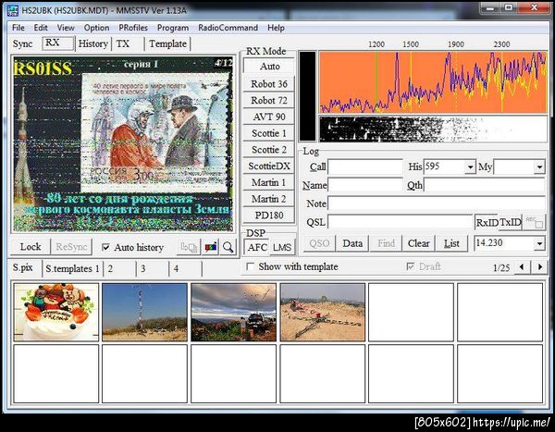Open the Option menu
The width and height of the screenshot is (555, 432).
click(x=96, y=28)
